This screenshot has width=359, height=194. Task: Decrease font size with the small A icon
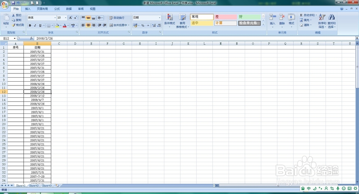75,18
